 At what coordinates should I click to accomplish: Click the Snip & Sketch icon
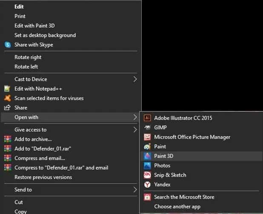(x=148, y=175)
